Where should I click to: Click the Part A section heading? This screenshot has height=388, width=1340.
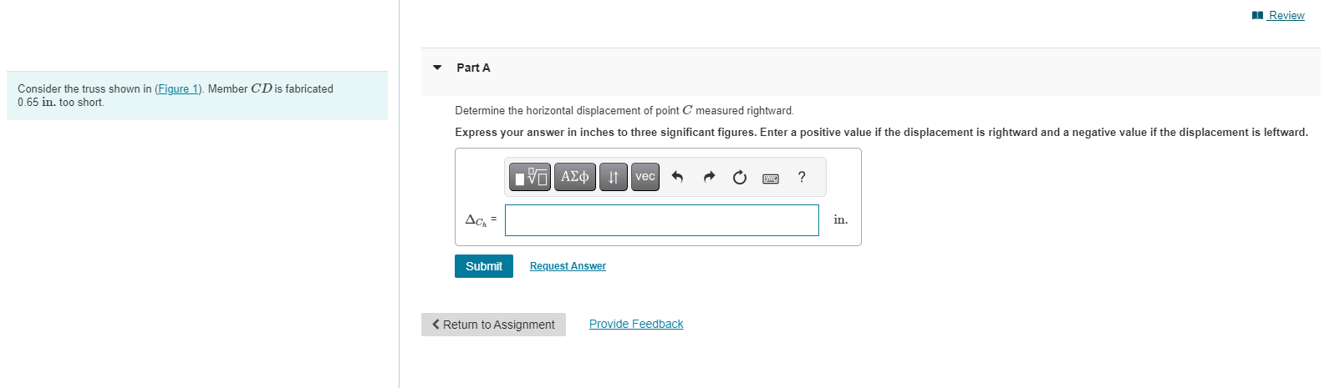pyautogui.click(x=473, y=68)
